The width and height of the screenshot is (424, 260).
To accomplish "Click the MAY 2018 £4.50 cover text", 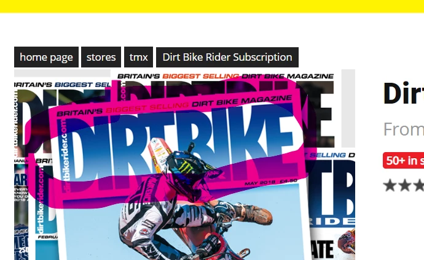I will pyautogui.click(x=271, y=182).
